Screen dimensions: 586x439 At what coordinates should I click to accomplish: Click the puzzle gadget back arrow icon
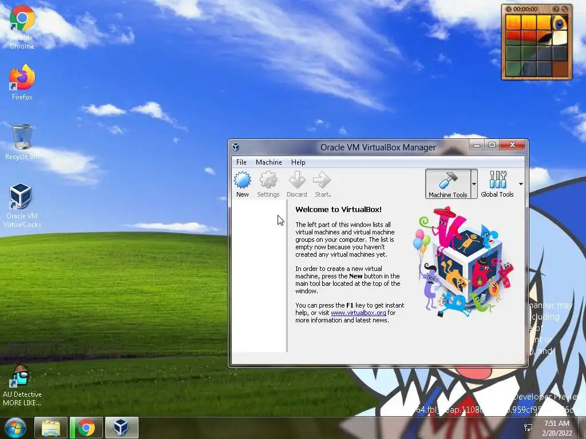click(509, 9)
